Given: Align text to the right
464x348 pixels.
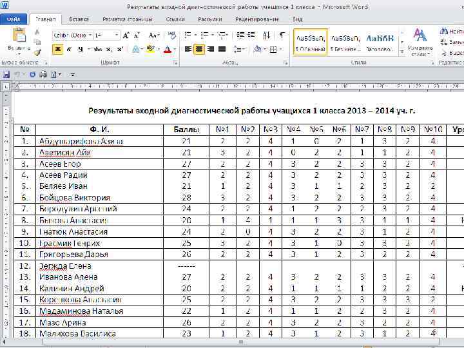Looking at the screenshot, I should [x=210, y=49].
